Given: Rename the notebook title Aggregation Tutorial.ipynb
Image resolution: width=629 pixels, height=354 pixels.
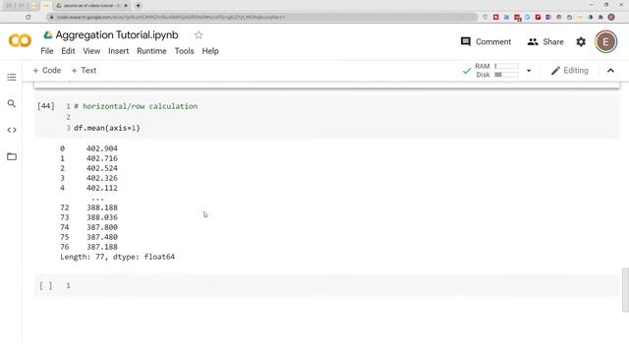Looking at the screenshot, I should coord(117,35).
